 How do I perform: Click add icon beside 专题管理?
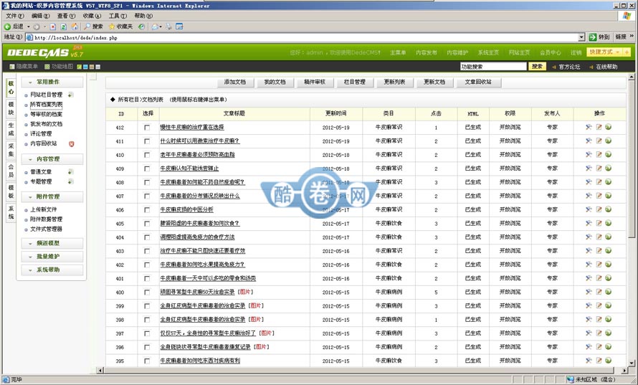[x=70, y=181]
